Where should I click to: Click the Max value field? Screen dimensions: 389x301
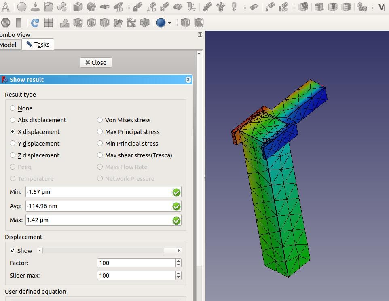[104, 220]
